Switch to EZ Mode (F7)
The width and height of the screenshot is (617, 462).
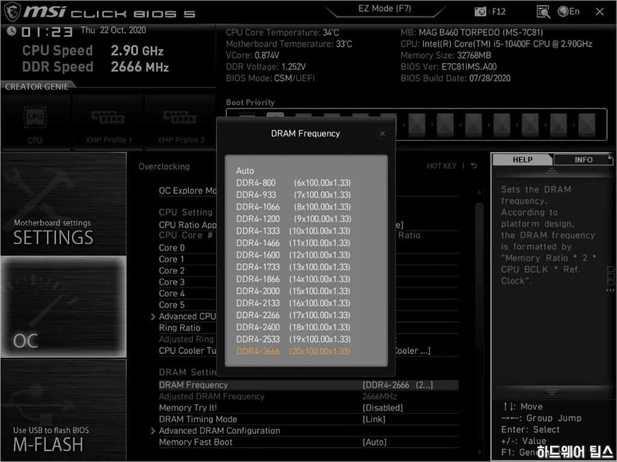(x=384, y=8)
